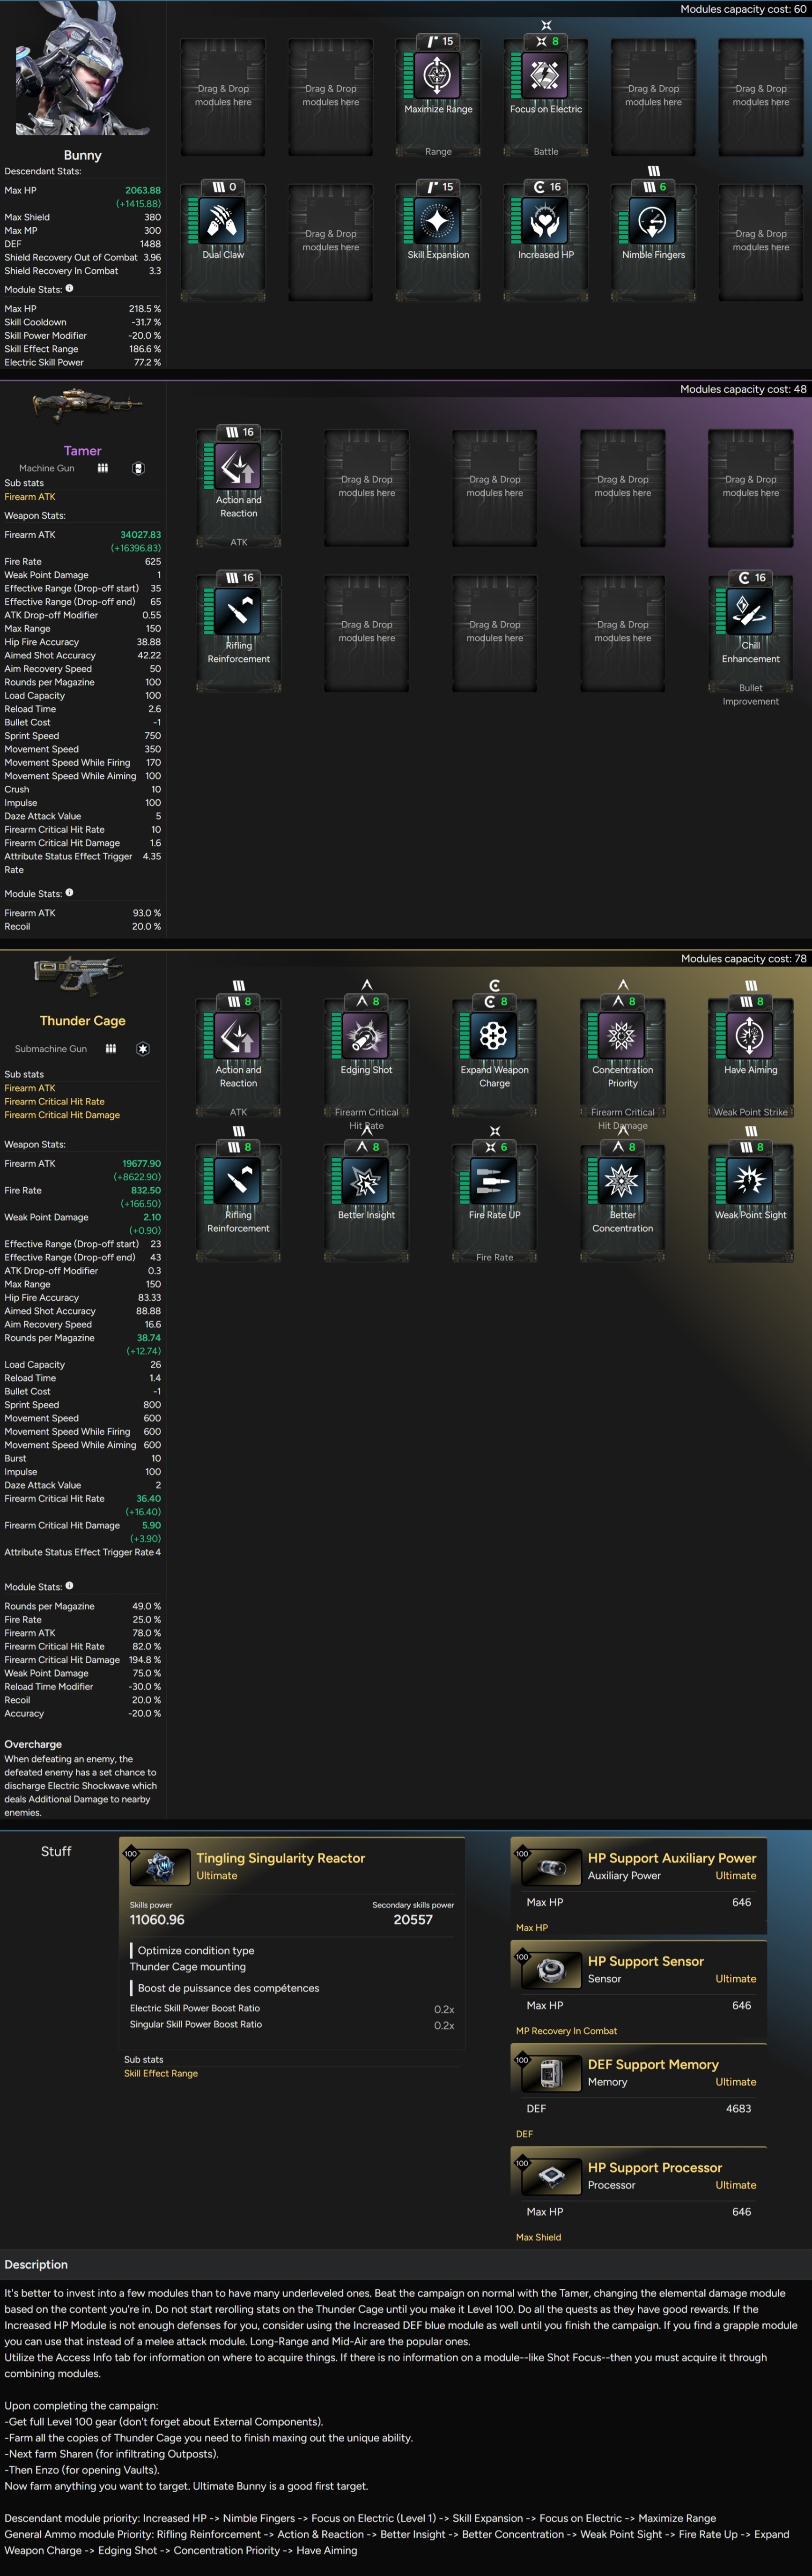Click the Description heading
Viewport: 812px width, 2576px height.
click(x=36, y=2264)
